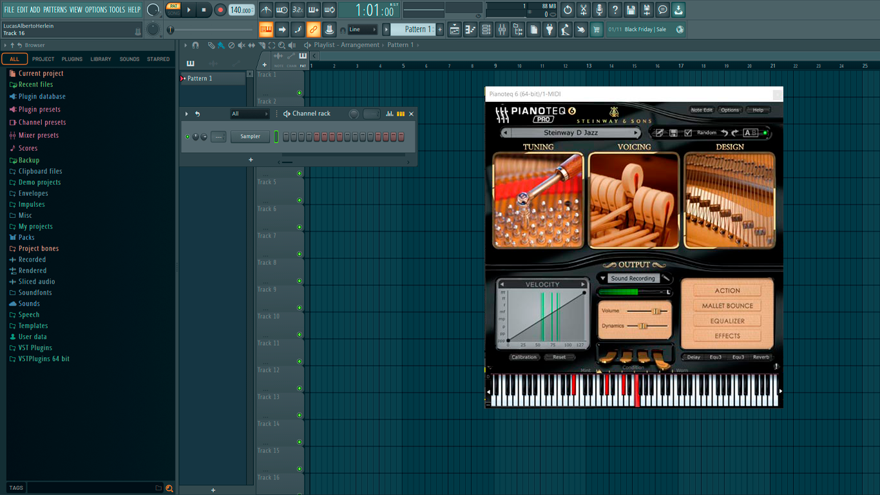Switch to browser STARRED tab
880x495 pixels.
click(158, 59)
